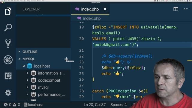
Task: Click Spaces: 4 indentation setting
Action: tap(118, 105)
